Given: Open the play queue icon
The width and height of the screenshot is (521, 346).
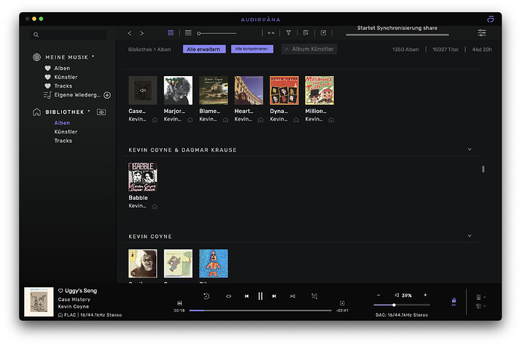Looking at the screenshot, I should click(x=314, y=296).
